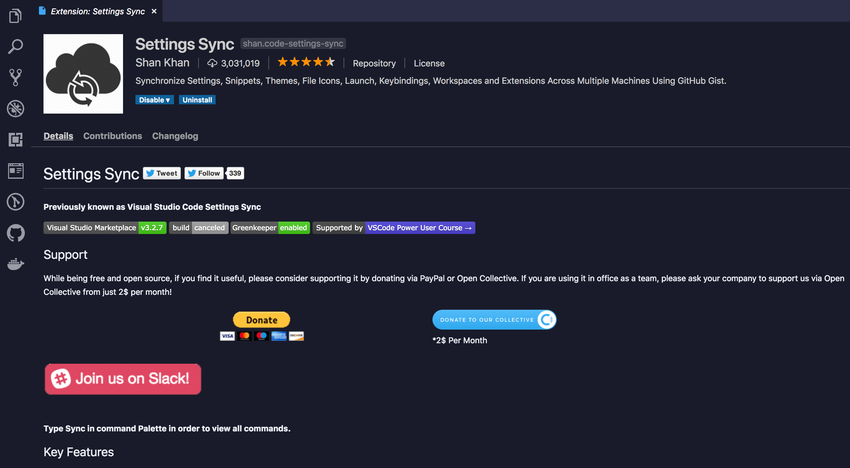Click the GitHub sidebar icon
The height and width of the screenshot is (468, 850).
pyautogui.click(x=16, y=233)
